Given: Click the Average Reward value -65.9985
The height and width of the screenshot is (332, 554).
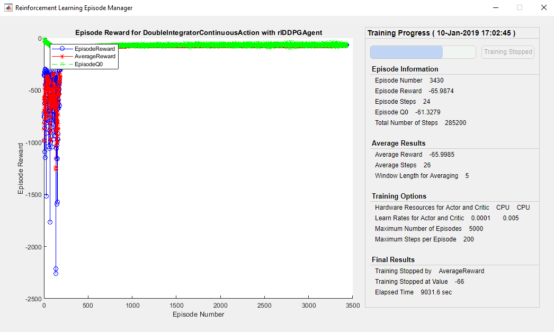Looking at the screenshot, I should [x=442, y=155].
